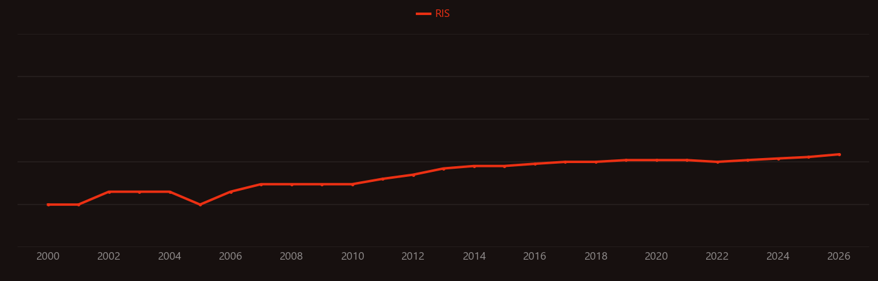Click the 2006 x-axis label

tap(231, 257)
